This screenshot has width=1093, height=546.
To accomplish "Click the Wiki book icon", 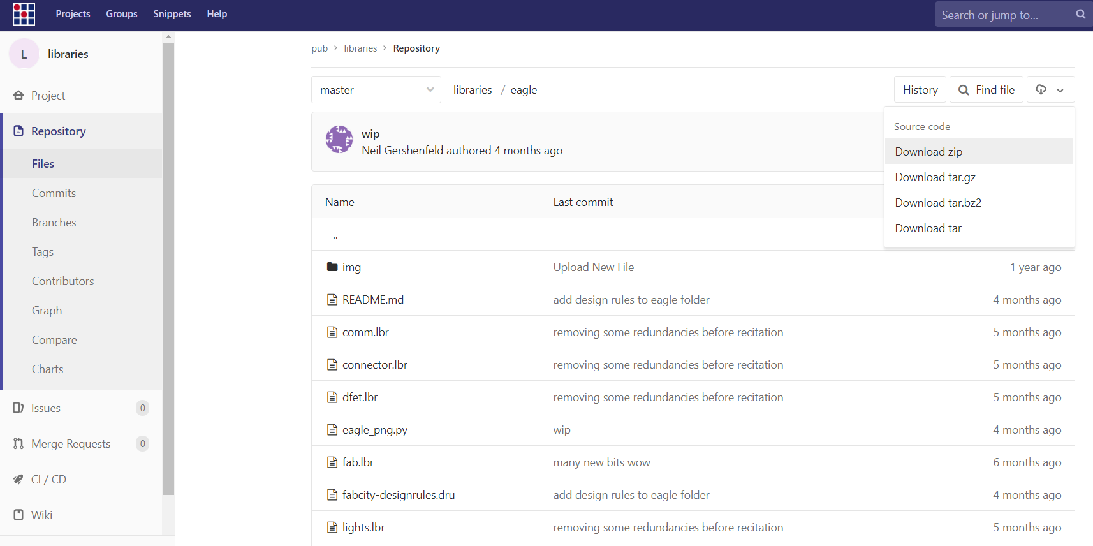I will 18,515.
